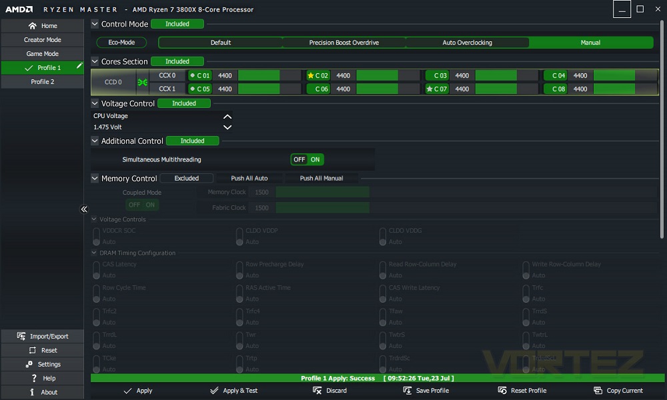Click the C 01 speed value 4400

tap(225, 75)
